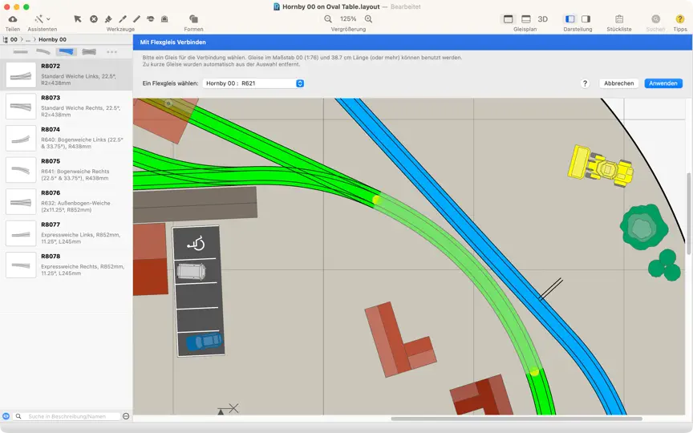Select the line drawing tool
Viewport: 693px width, 433px height.
coord(136,19)
